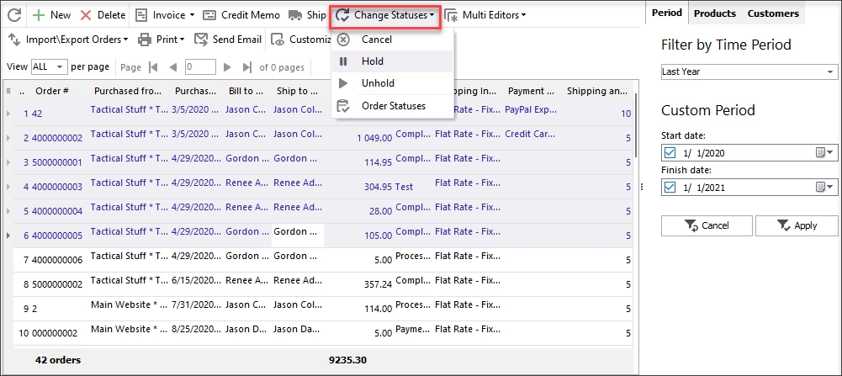Click the grid column chooser icon

click(x=8, y=91)
